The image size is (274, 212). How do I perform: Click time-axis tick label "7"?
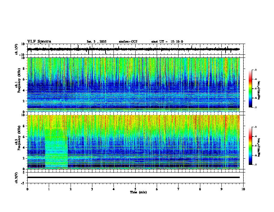[x=179, y=189]
